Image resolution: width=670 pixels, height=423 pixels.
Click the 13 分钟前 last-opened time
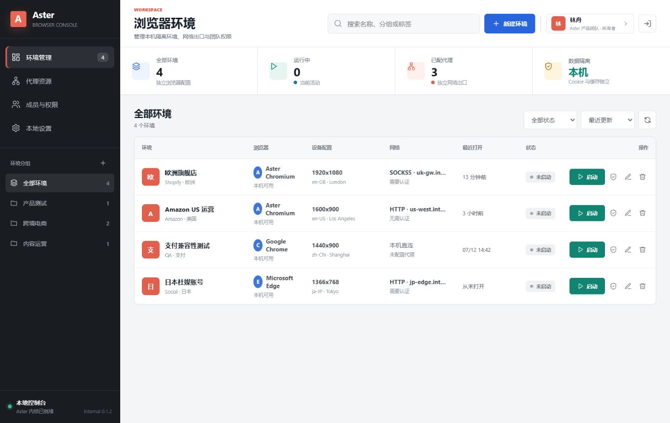click(474, 177)
